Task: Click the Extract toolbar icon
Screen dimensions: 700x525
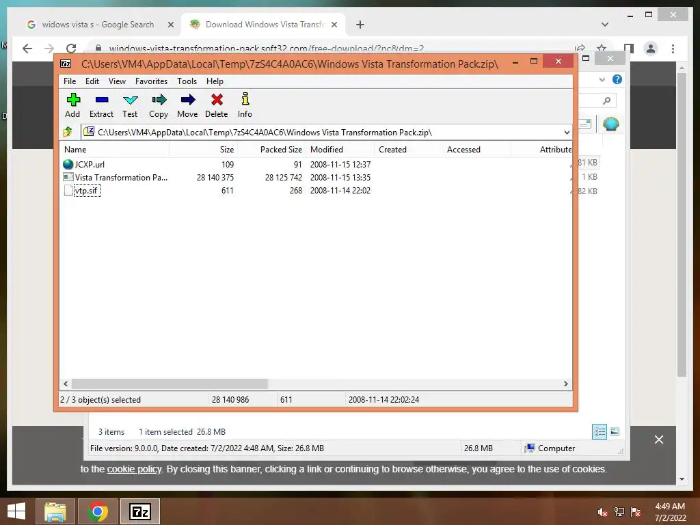Action: (x=101, y=100)
